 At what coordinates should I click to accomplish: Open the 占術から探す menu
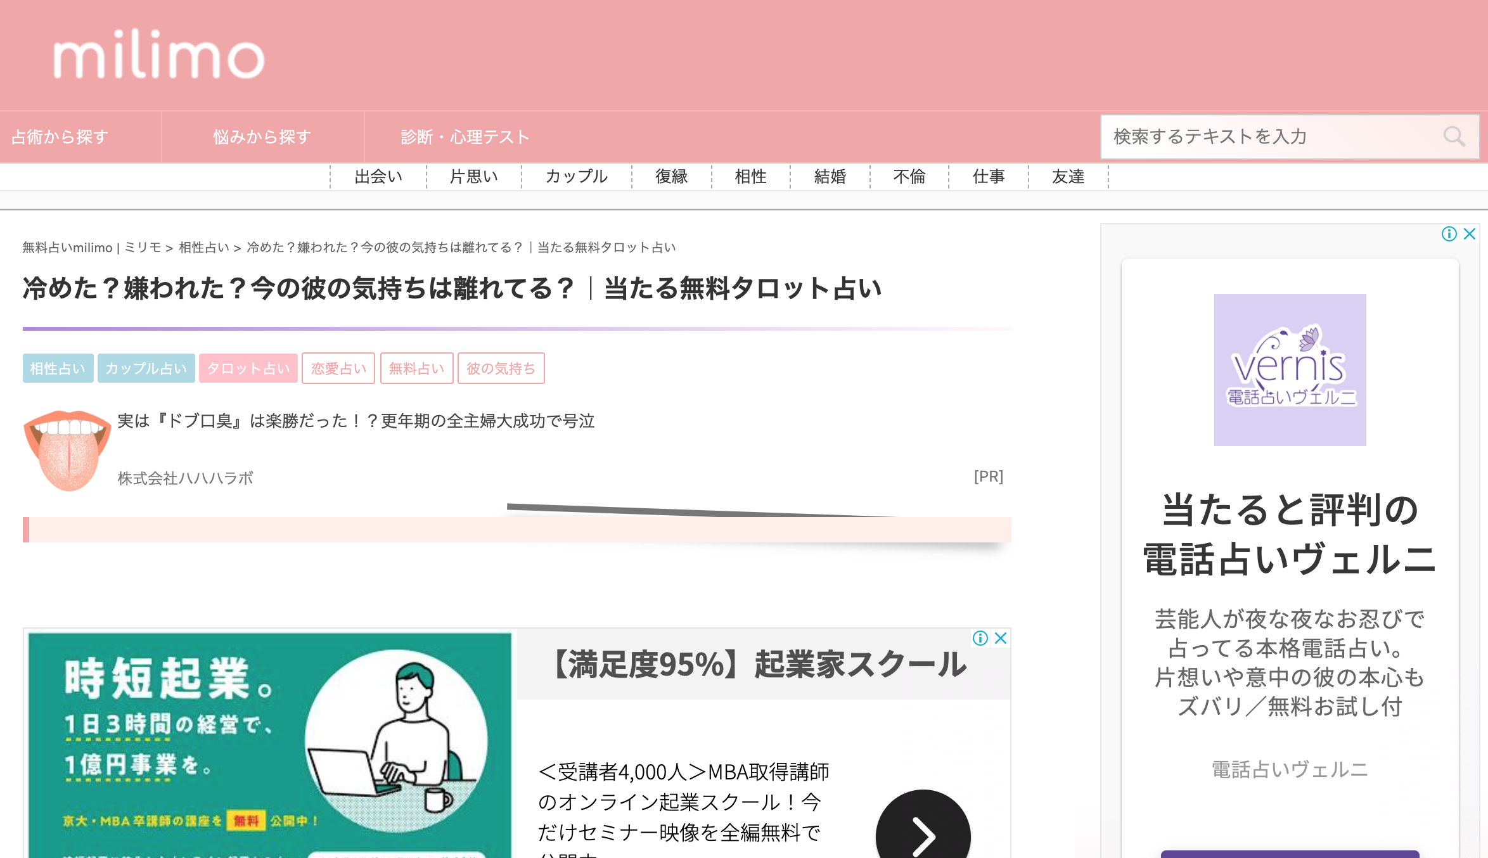click(x=60, y=137)
